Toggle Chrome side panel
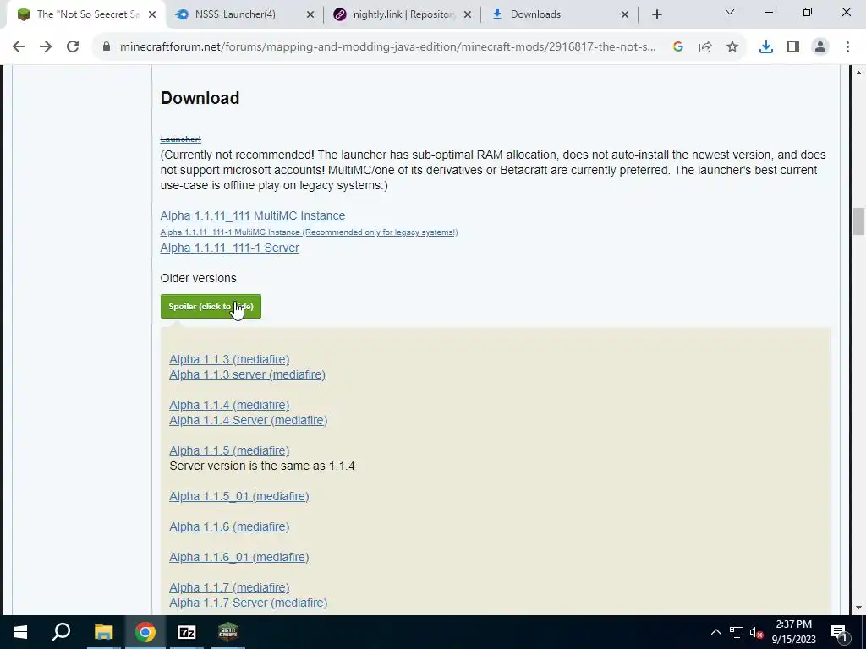866x649 pixels. click(793, 47)
